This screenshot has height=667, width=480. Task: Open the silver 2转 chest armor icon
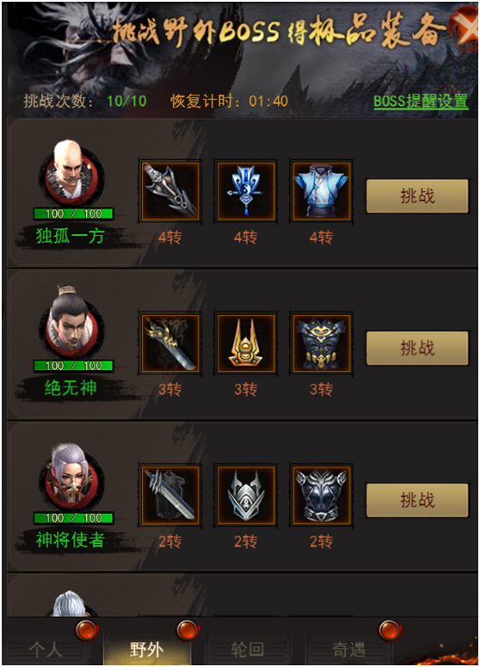tap(322, 496)
